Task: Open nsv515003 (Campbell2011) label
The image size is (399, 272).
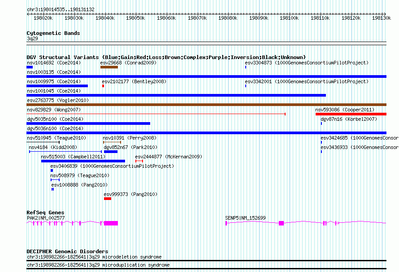Action: pos(73,157)
